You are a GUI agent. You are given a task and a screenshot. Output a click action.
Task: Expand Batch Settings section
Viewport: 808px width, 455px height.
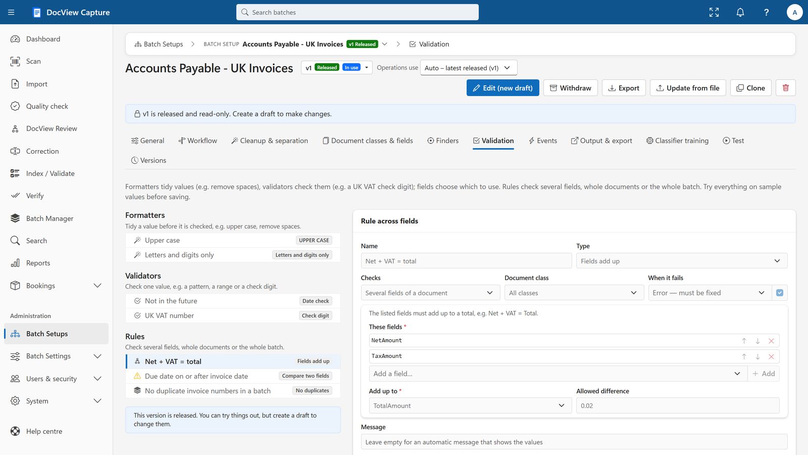click(x=56, y=356)
